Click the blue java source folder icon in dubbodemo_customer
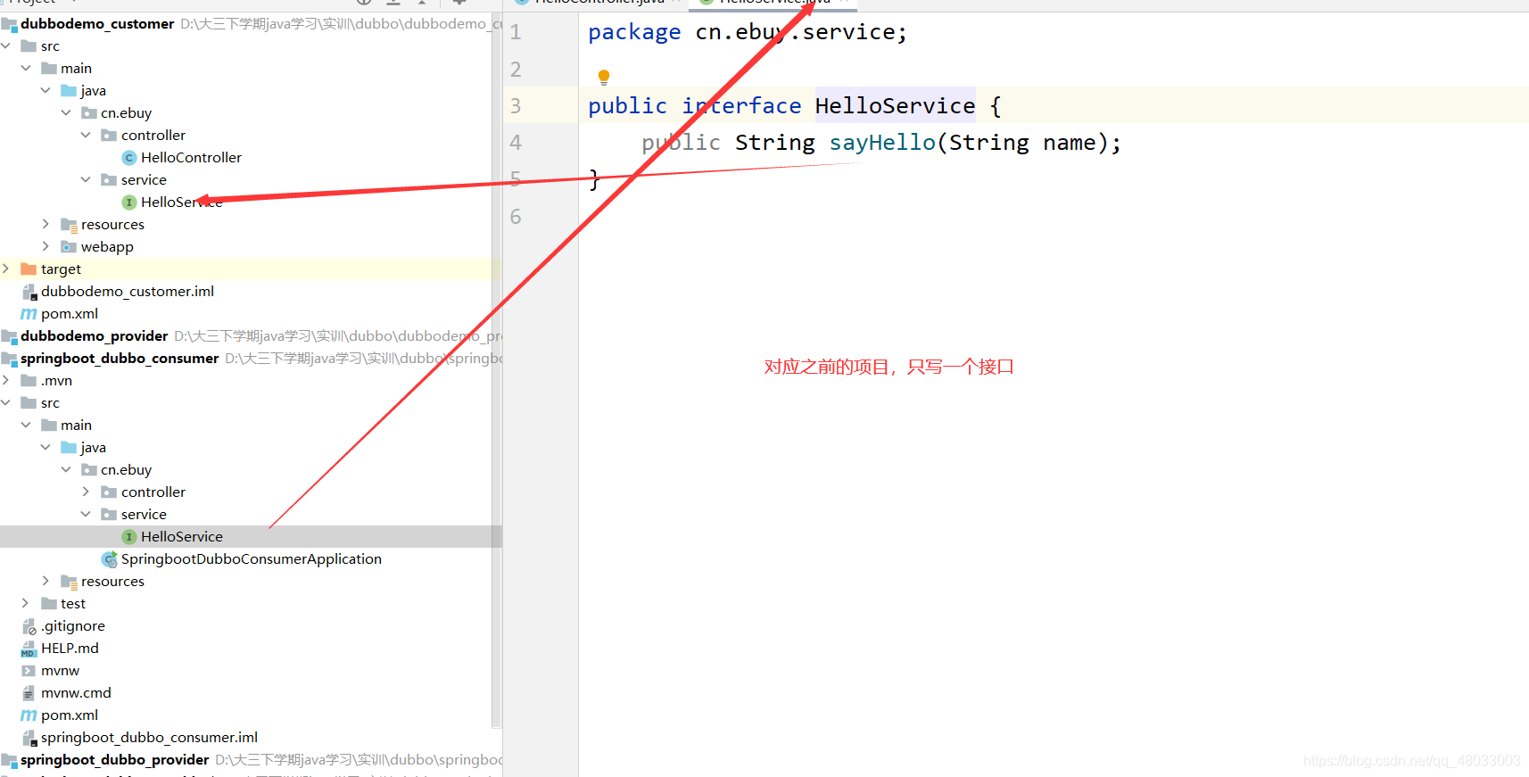The width and height of the screenshot is (1529, 777). 69,90
